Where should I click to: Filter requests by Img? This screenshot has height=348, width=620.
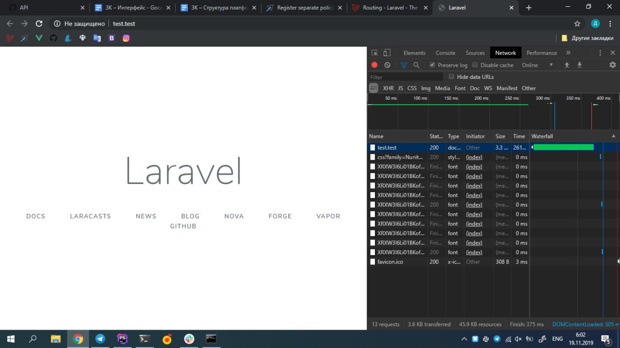click(x=426, y=88)
